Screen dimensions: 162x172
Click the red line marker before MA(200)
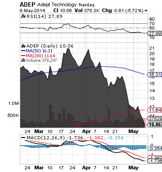[x=23, y=56]
